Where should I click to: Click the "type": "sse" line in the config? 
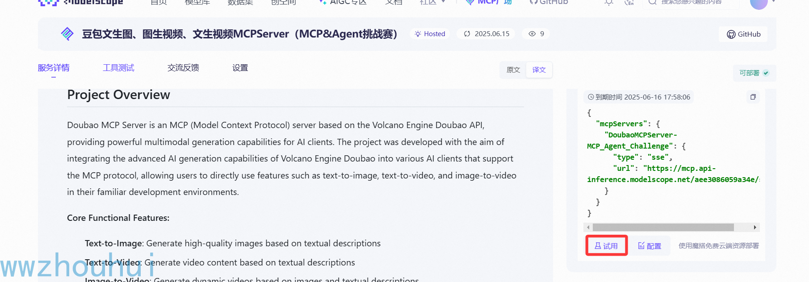pos(642,157)
